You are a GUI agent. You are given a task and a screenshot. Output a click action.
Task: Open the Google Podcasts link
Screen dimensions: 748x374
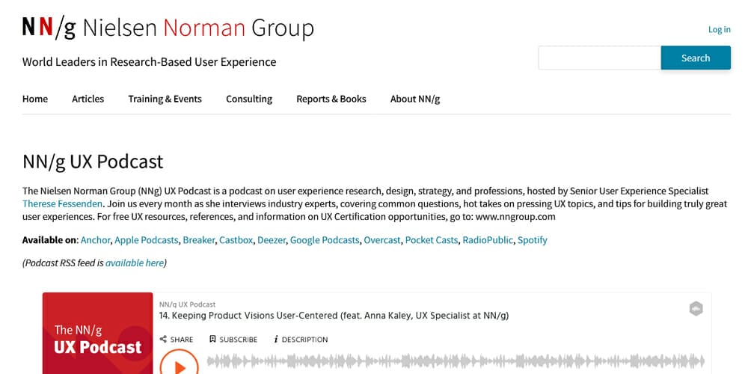click(325, 240)
